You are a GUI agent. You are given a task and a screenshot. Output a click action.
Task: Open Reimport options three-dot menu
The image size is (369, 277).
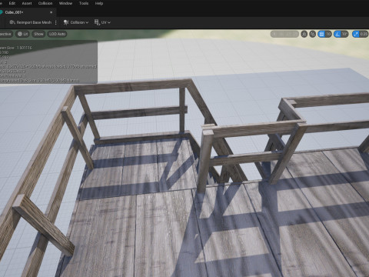(56, 22)
